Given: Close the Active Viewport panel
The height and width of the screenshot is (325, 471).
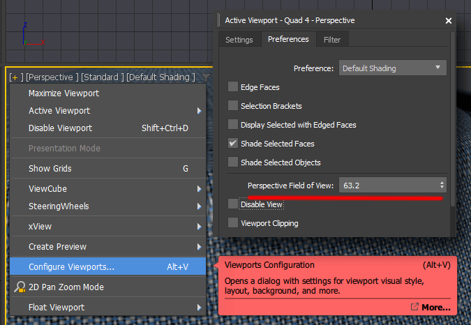Looking at the screenshot, I should pos(449,20).
